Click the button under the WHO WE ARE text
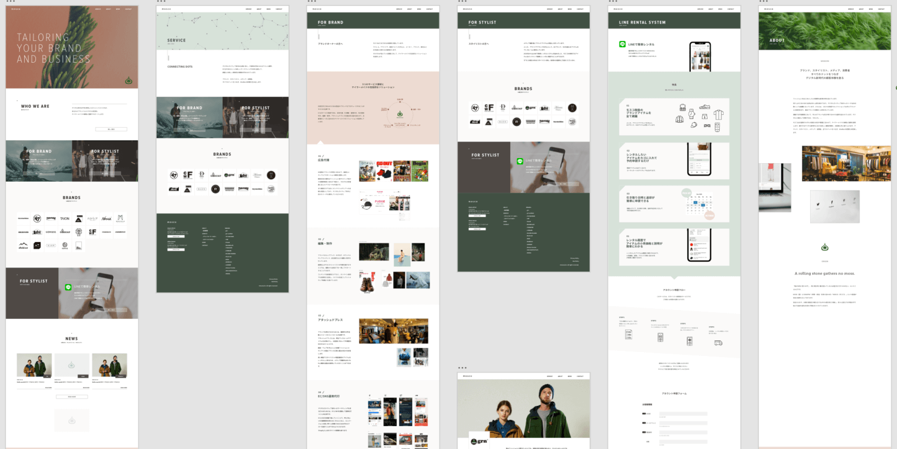The image size is (897, 449). click(x=111, y=129)
